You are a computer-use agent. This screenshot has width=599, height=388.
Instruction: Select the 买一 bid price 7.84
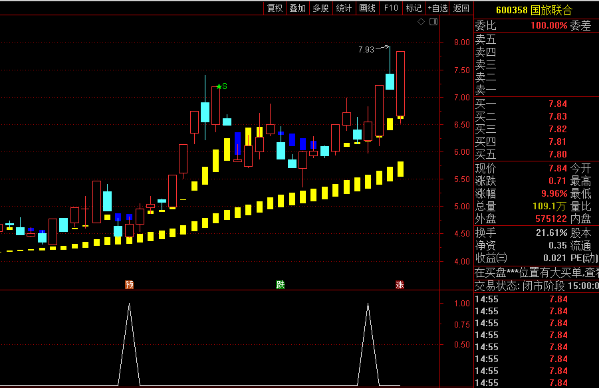[558, 104]
